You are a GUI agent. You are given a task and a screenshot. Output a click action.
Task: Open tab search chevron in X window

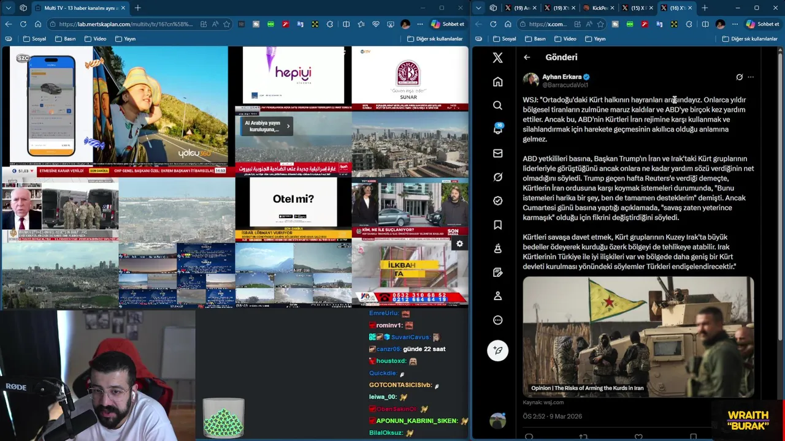[x=478, y=8]
